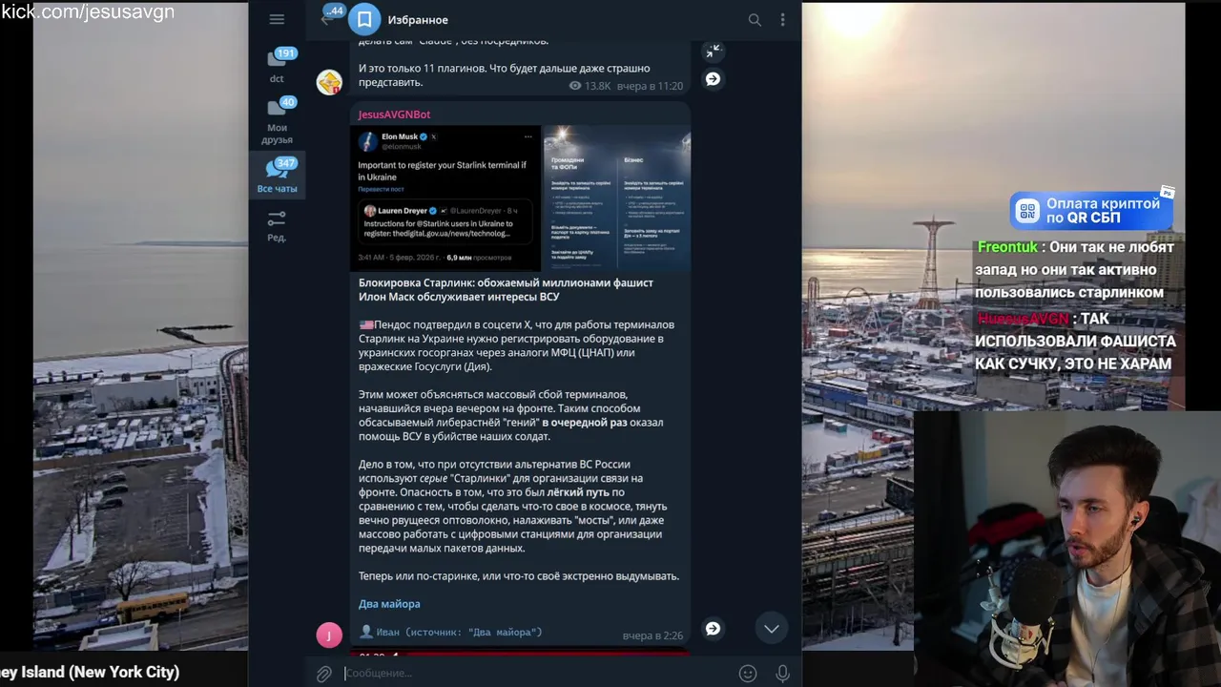Jump to bottom with the down chevron
Viewport: 1221px width, 687px height.
(772, 628)
